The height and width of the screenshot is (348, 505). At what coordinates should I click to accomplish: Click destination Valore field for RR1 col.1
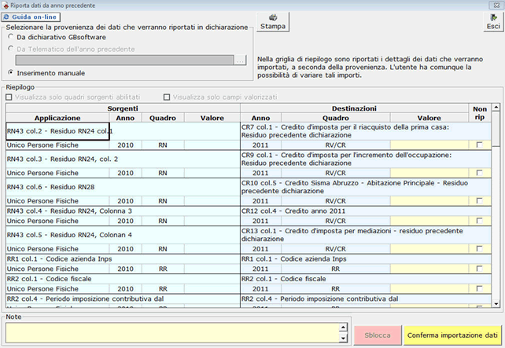[x=429, y=269]
